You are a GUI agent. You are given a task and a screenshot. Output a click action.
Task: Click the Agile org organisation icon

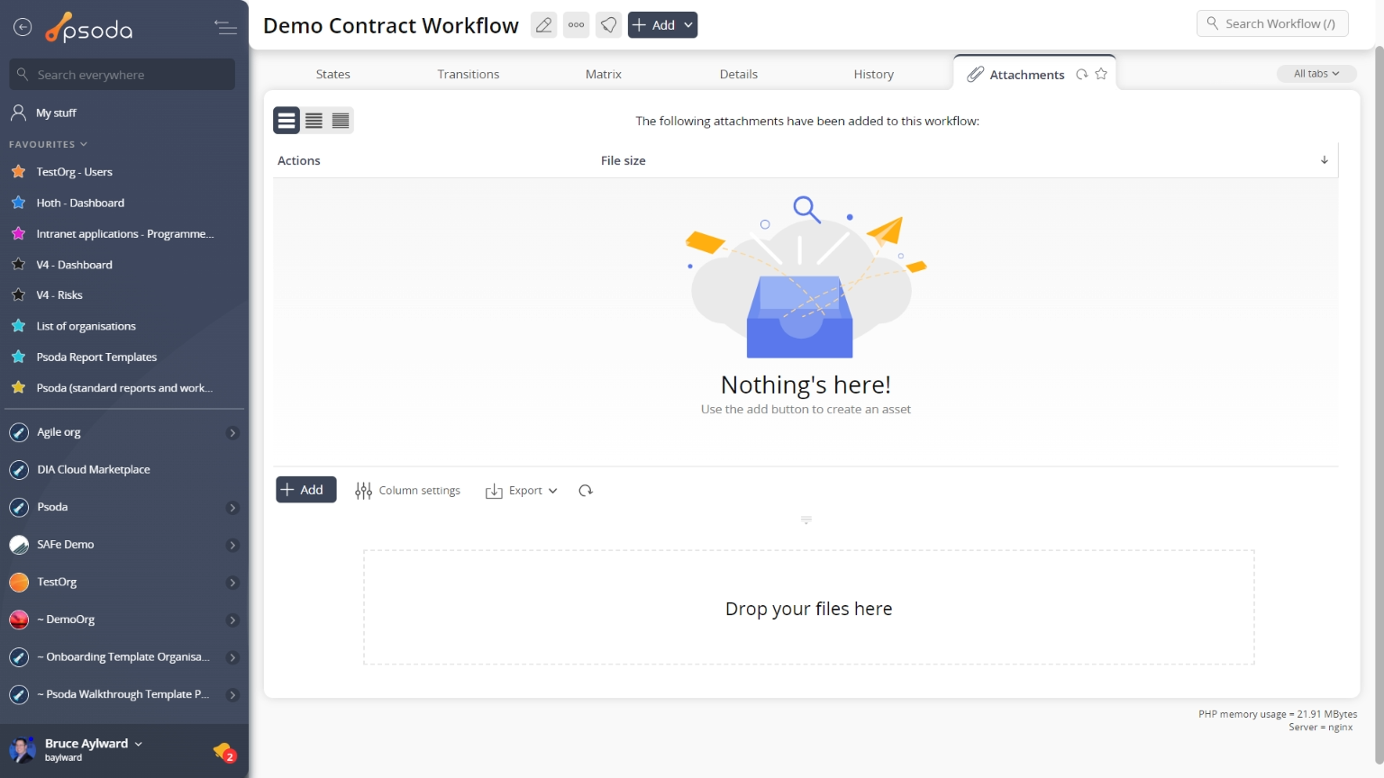coord(19,433)
